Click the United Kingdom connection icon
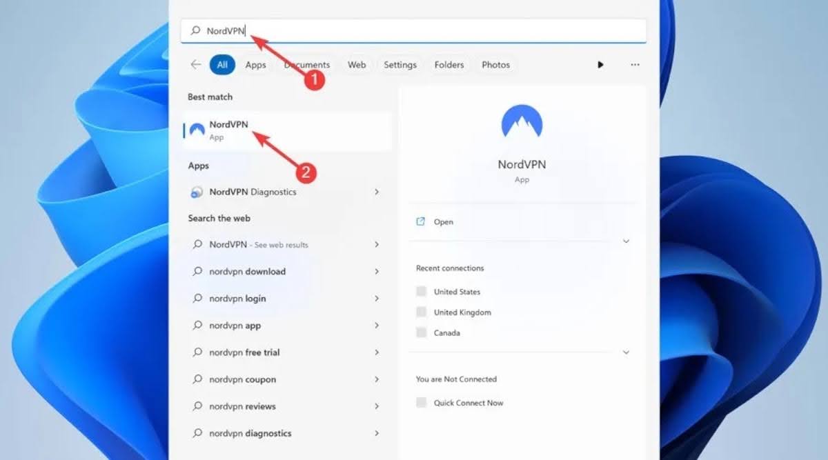This screenshot has width=828, height=460. [x=421, y=312]
